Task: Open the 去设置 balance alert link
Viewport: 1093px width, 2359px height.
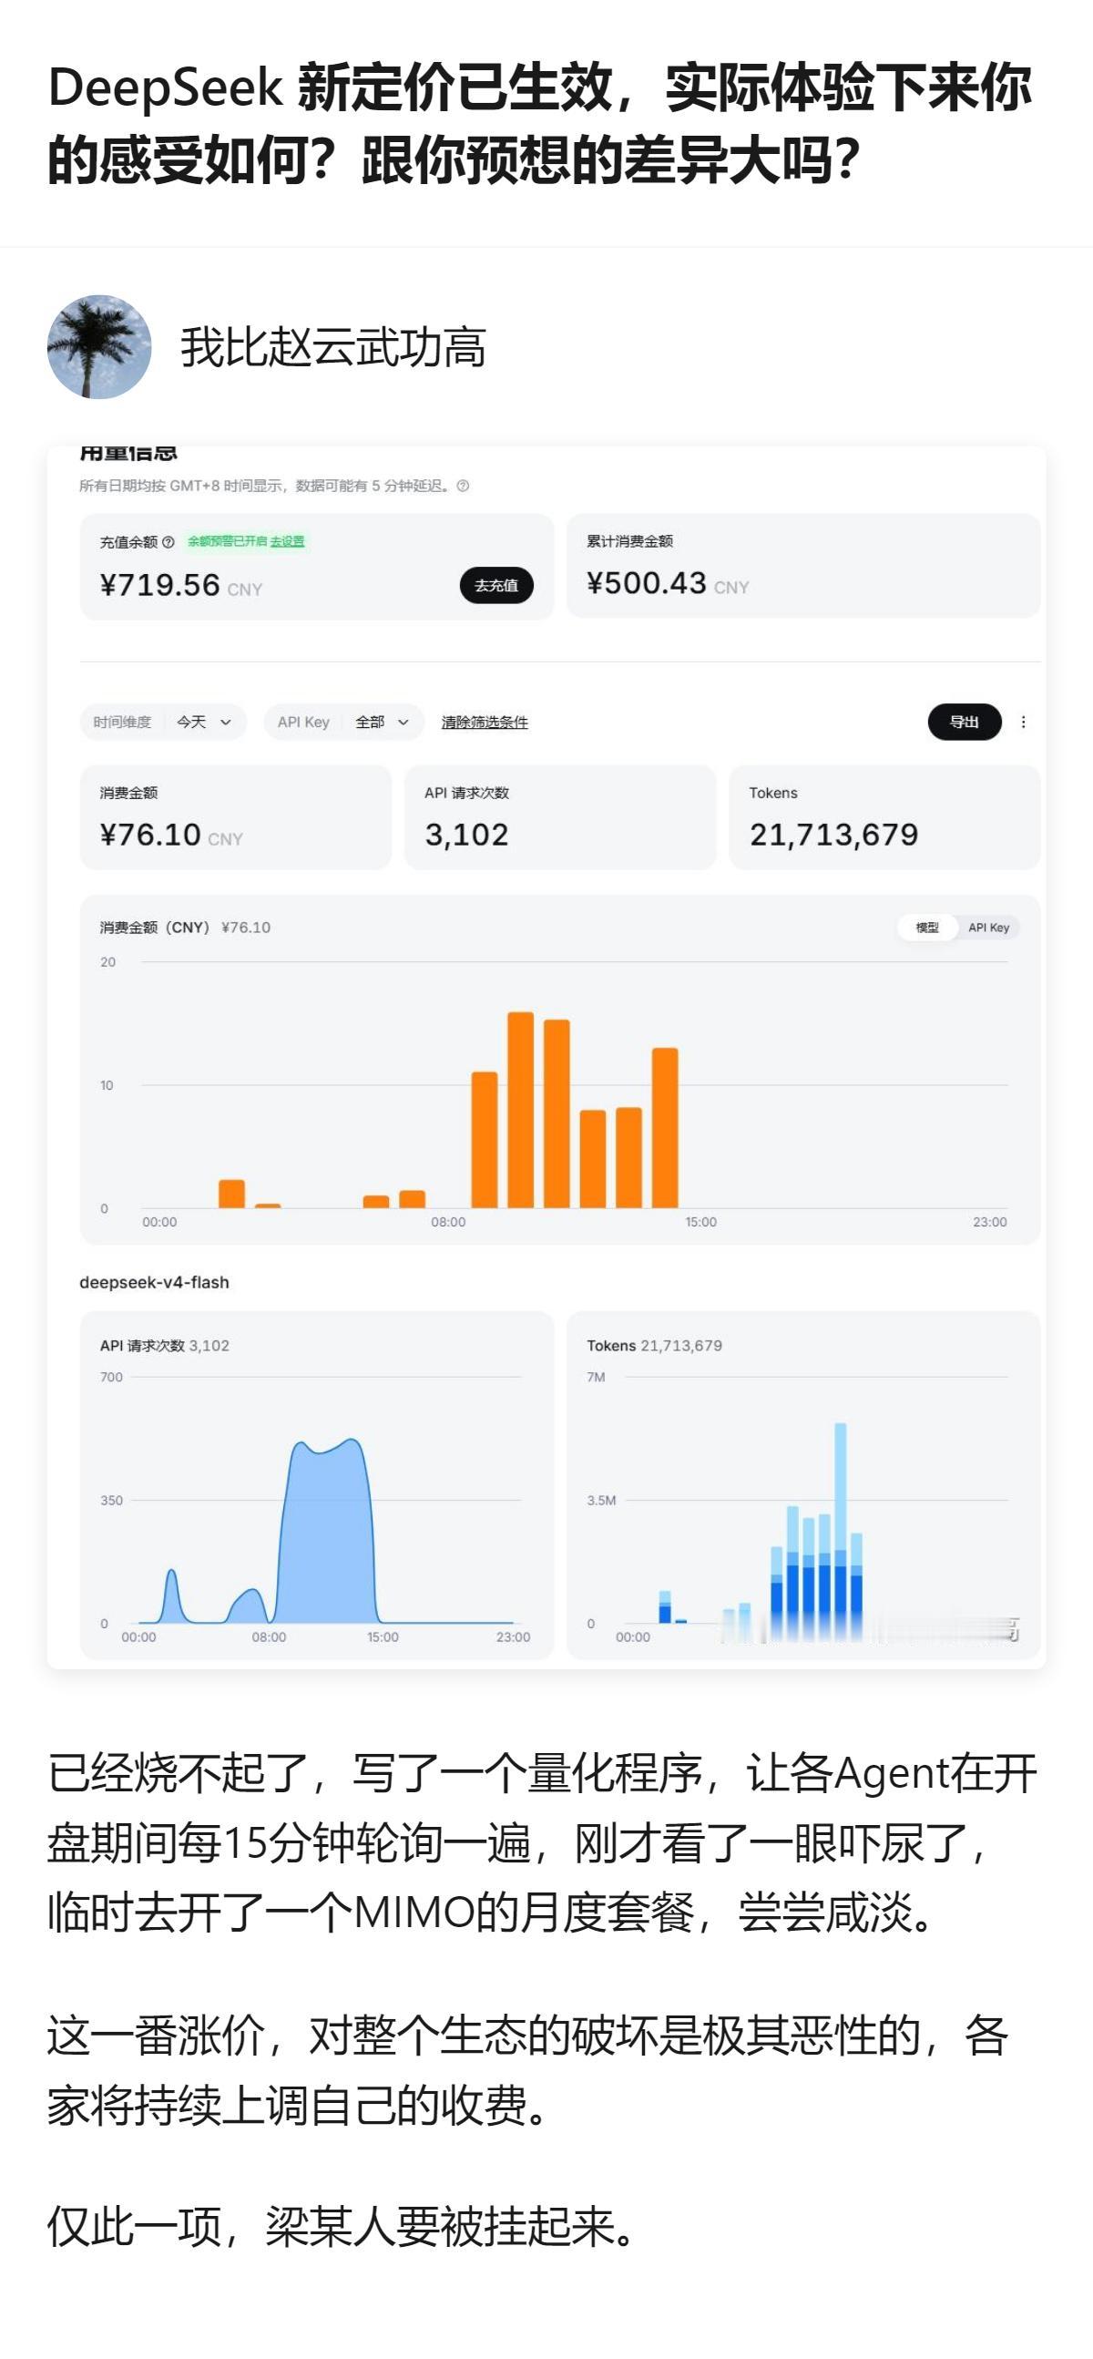Action: [287, 541]
